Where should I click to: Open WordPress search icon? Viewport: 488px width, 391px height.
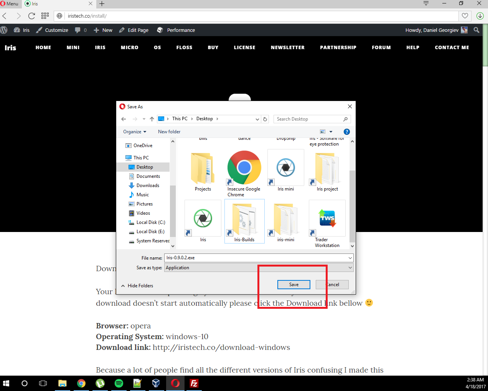coord(476,30)
